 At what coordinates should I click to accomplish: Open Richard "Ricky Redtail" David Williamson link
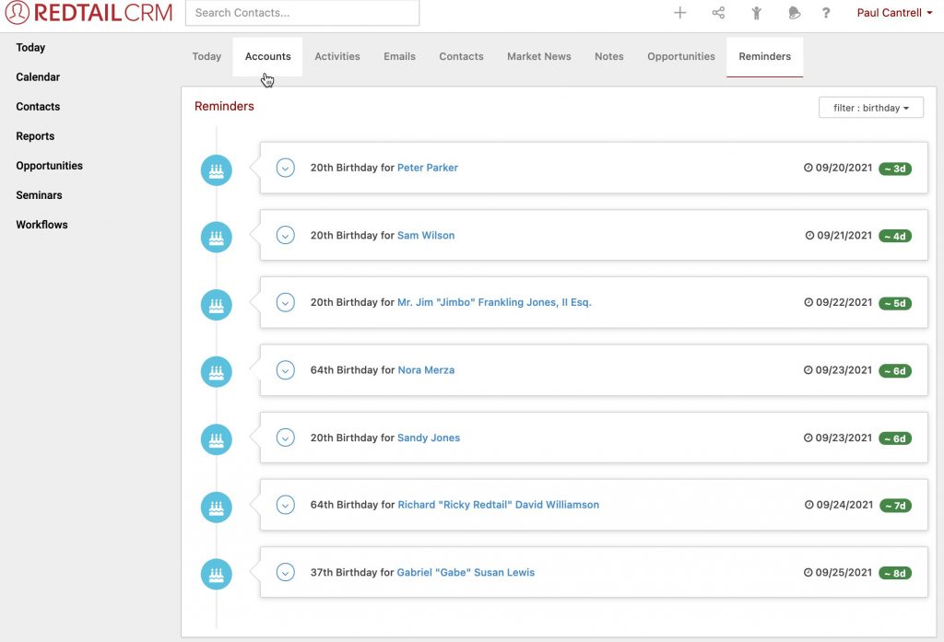(x=498, y=505)
